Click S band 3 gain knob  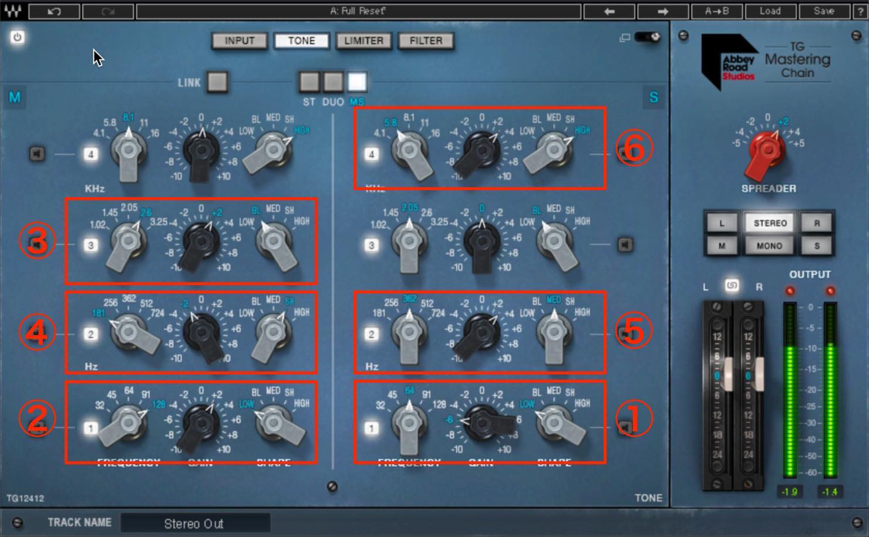click(482, 242)
